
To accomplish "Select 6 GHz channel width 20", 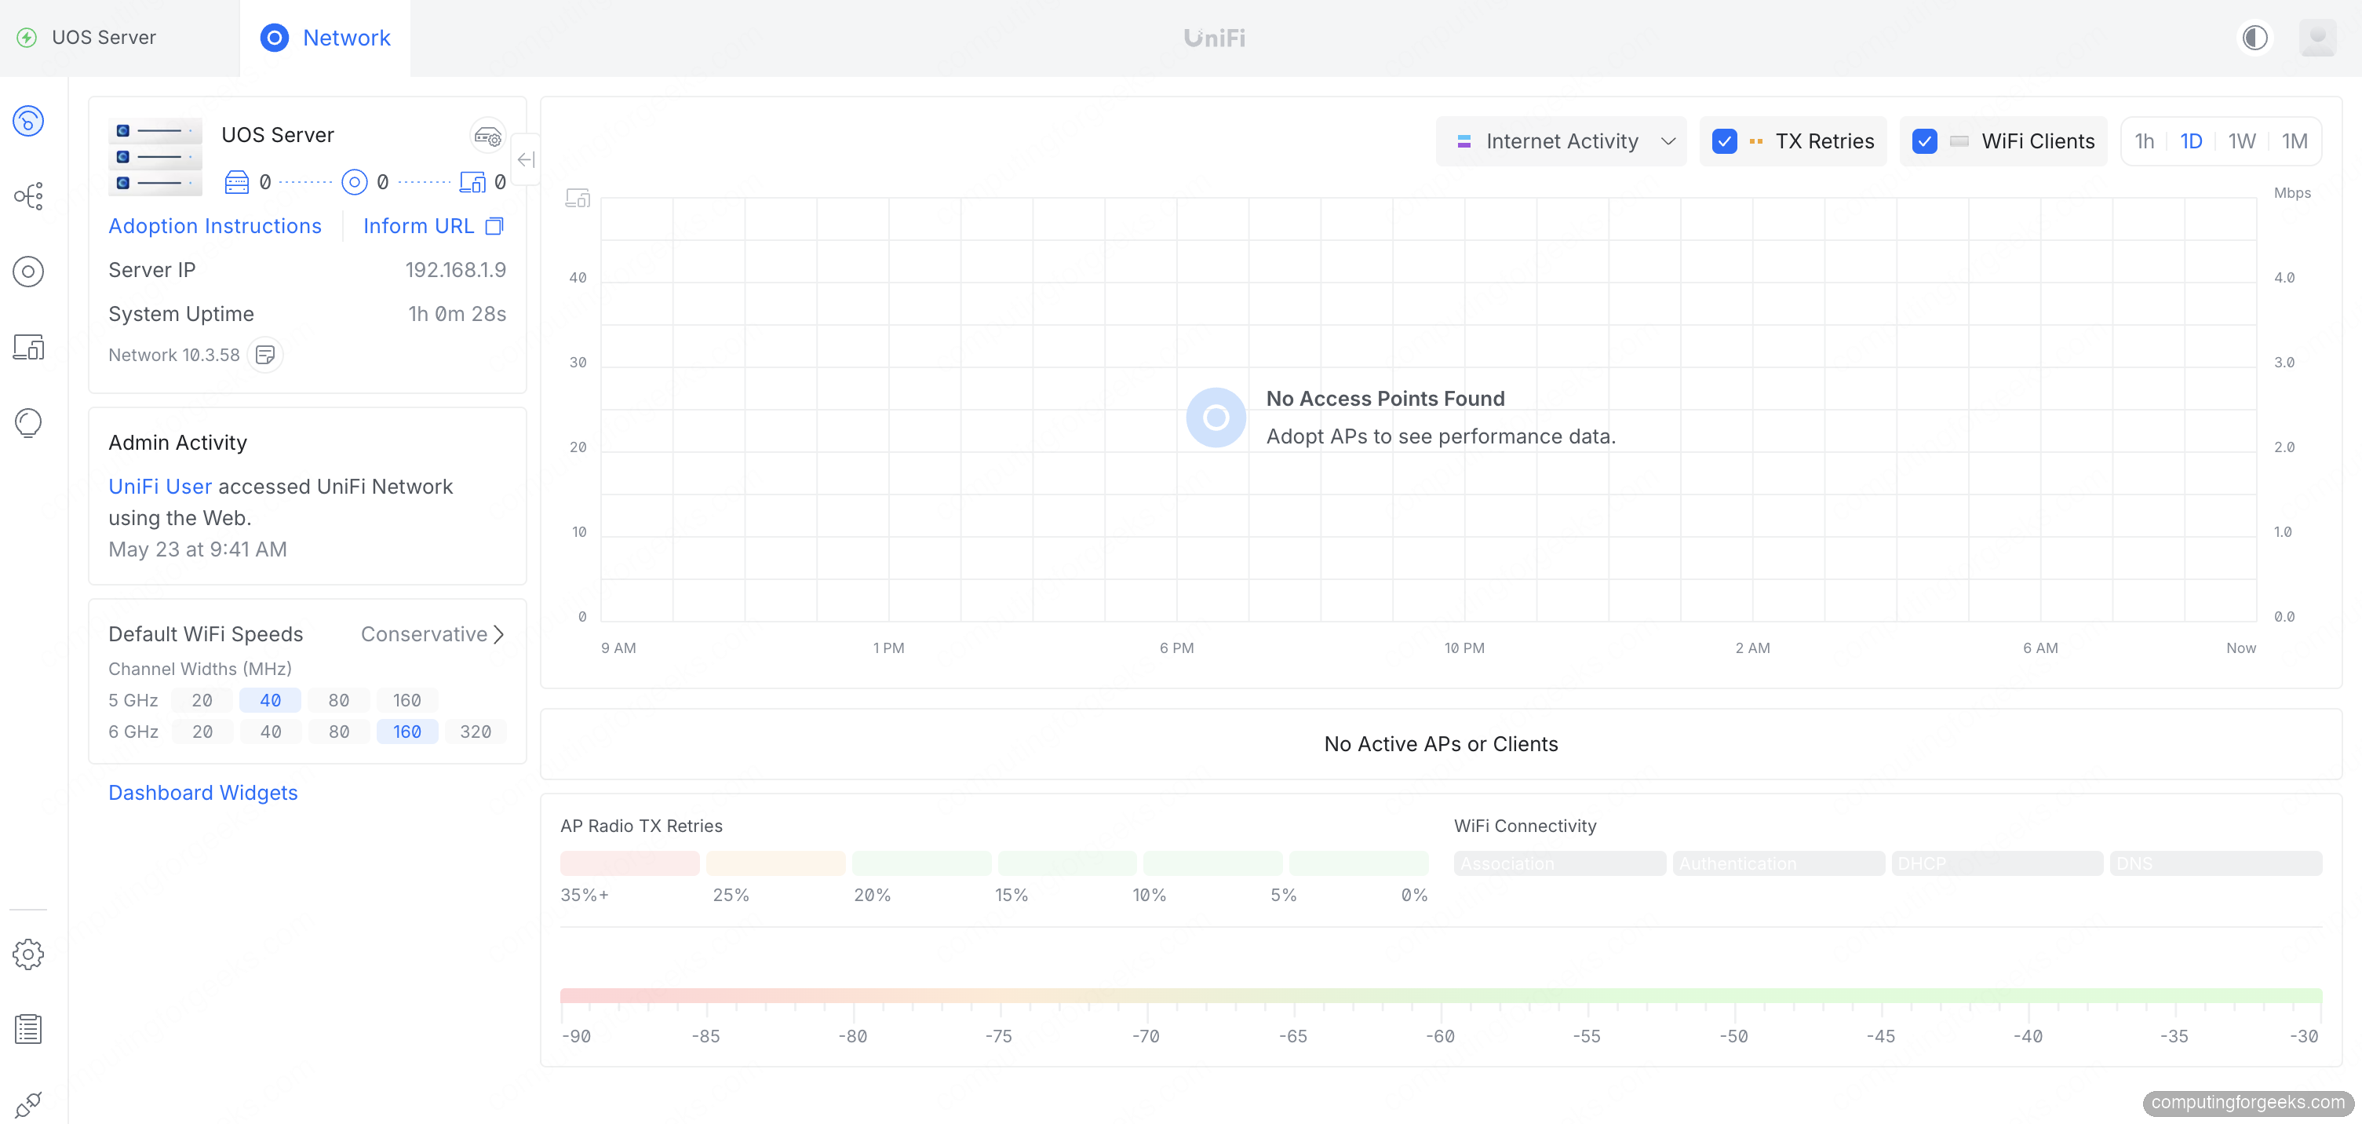I will pos(202,732).
